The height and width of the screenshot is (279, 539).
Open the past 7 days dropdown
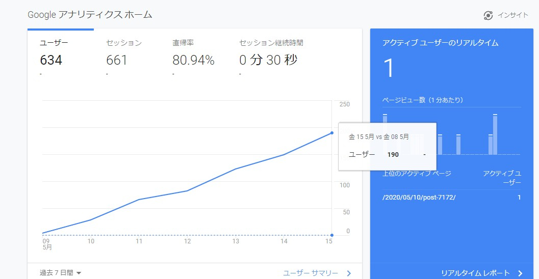[57, 273]
